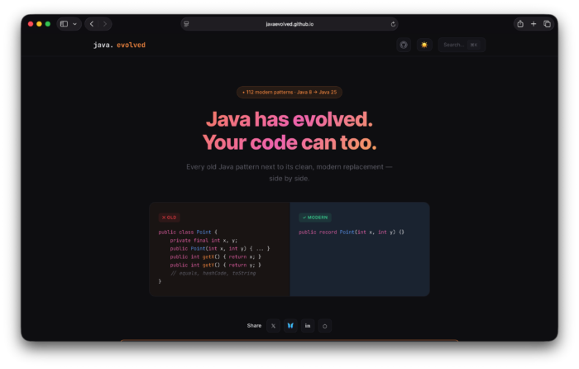The width and height of the screenshot is (579, 369).
Task: Click the javaevolved.github.io address bar
Action: (x=289, y=24)
